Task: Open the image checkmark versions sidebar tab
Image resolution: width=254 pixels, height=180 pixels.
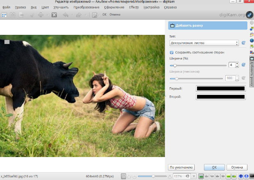Action: 252,46
